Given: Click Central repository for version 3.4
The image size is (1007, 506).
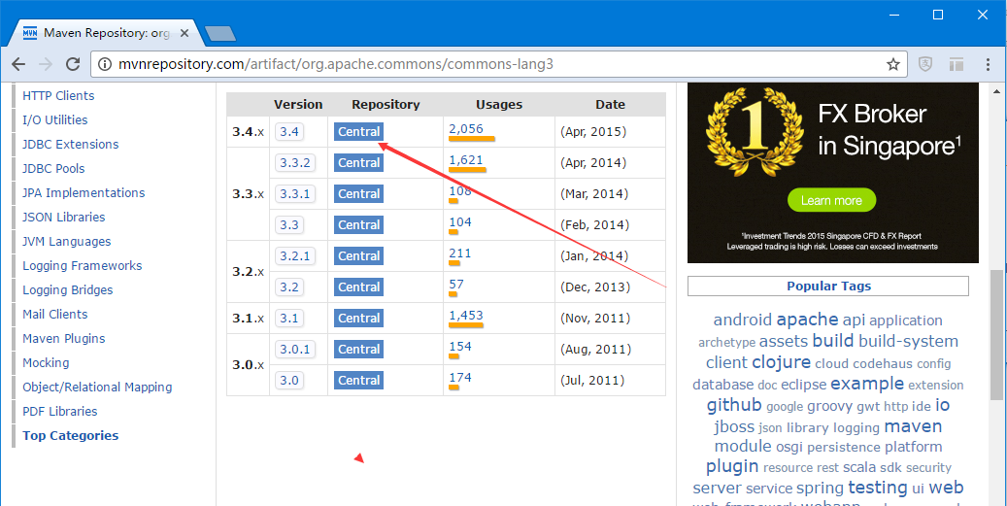Looking at the screenshot, I should [359, 132].
